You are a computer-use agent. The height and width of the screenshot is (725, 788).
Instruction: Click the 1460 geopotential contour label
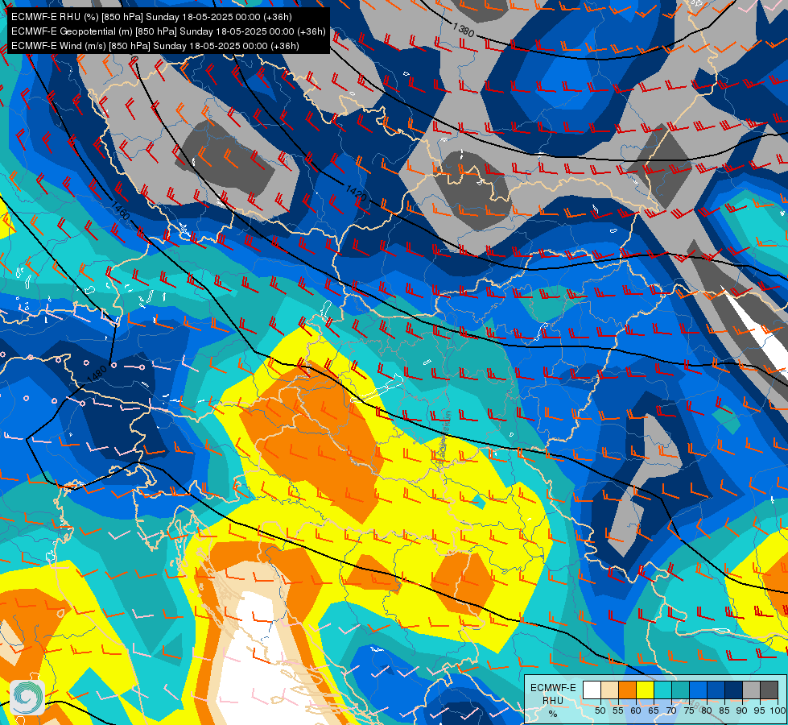tap(121, 210)
